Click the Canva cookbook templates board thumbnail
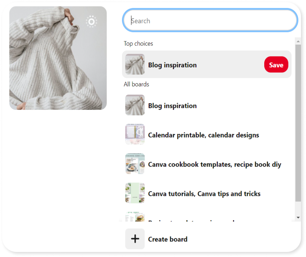This screenshot has height=257, width=306. [x=135, y=163]
